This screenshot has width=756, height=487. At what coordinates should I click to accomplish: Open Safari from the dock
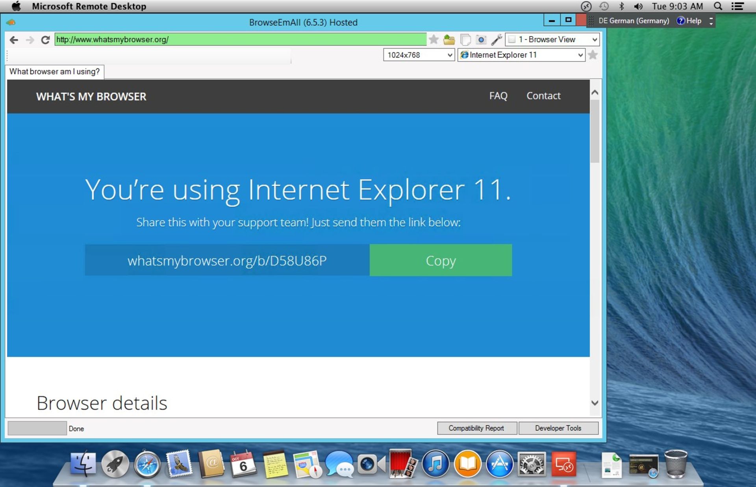click(x=147, y=465)
